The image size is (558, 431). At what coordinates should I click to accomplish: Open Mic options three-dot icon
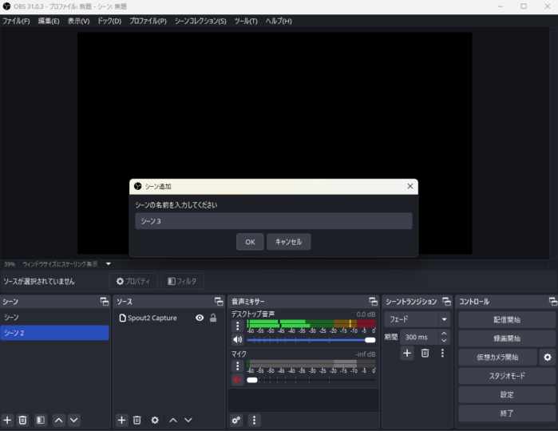237,366
